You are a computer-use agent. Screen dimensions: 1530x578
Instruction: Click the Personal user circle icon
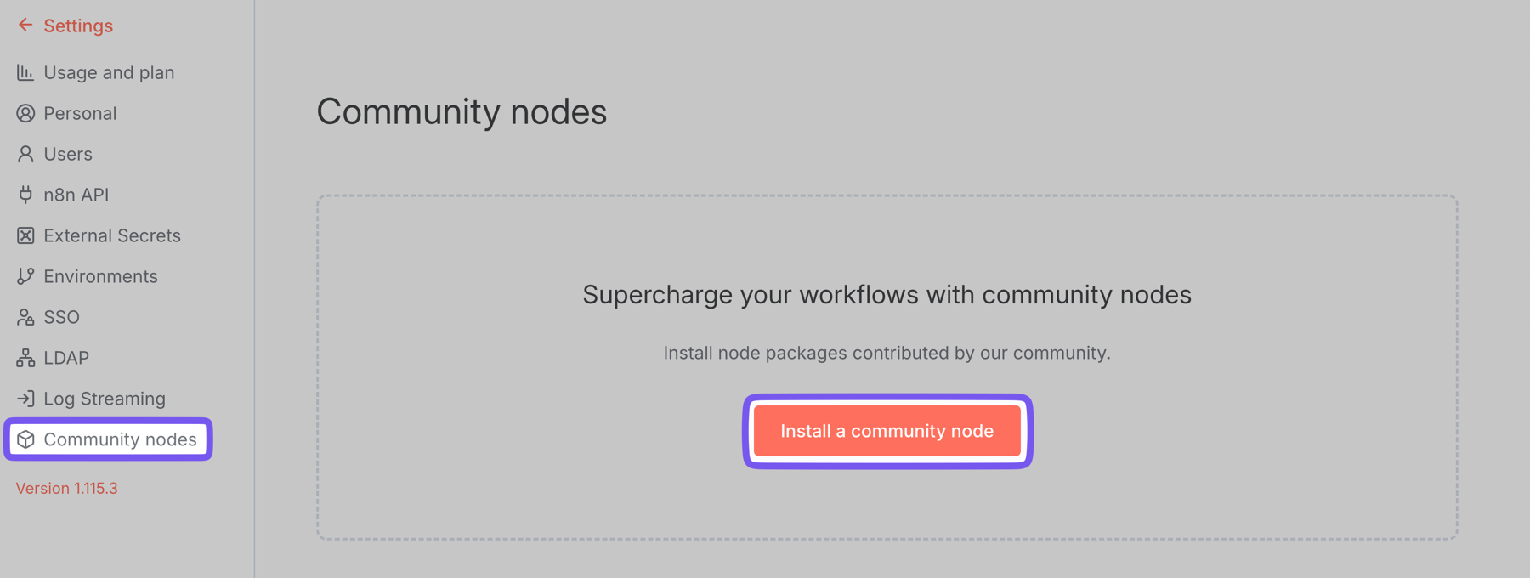pyautogui.click(x=25, y=114)
